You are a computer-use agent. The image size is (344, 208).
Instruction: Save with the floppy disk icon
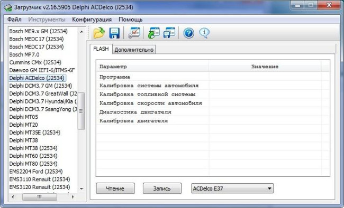(x=114, y=33)
